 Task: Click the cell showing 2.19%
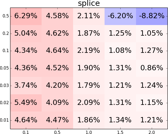(89, 51)
